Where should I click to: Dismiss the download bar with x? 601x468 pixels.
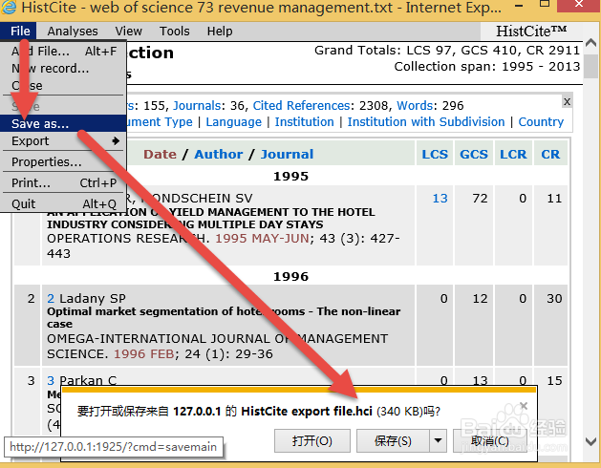pos(524,406)
